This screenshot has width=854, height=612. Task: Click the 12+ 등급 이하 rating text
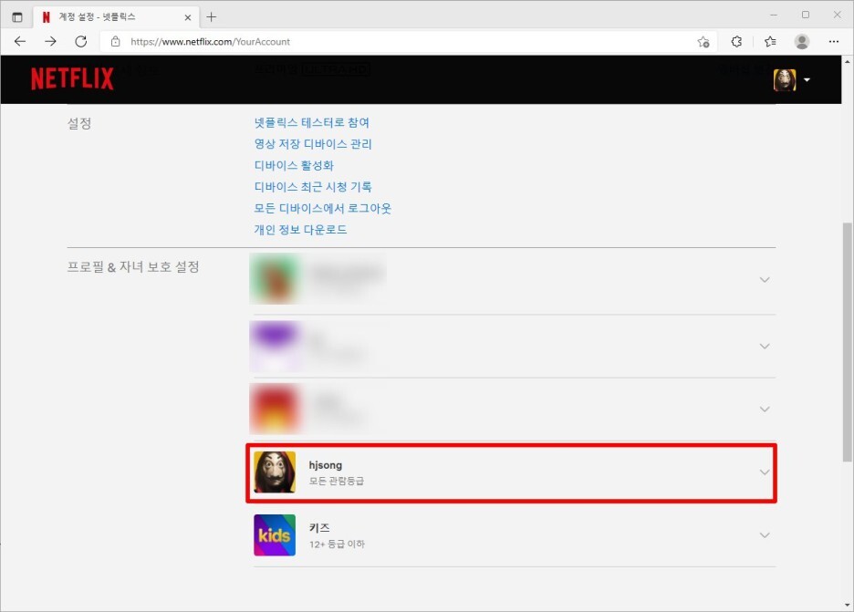pos(338,544)
